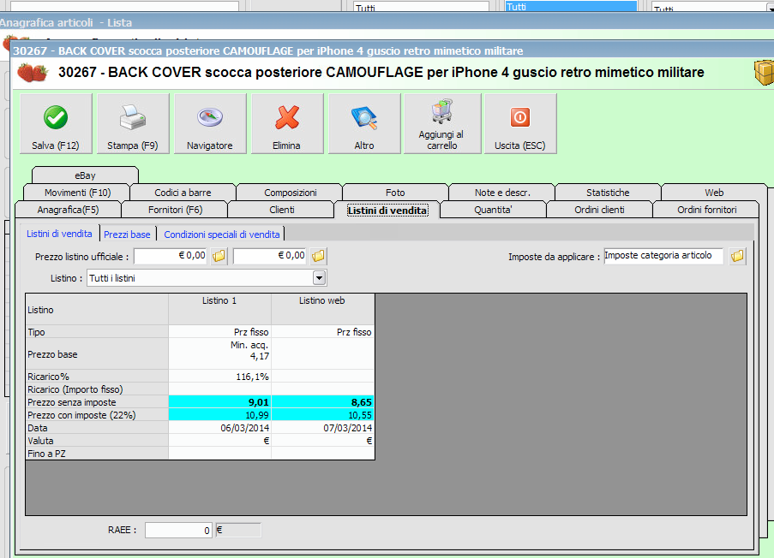Open folder next to second official price field
774x558 pixels.
pyautogui.click(x=318, y=256)
